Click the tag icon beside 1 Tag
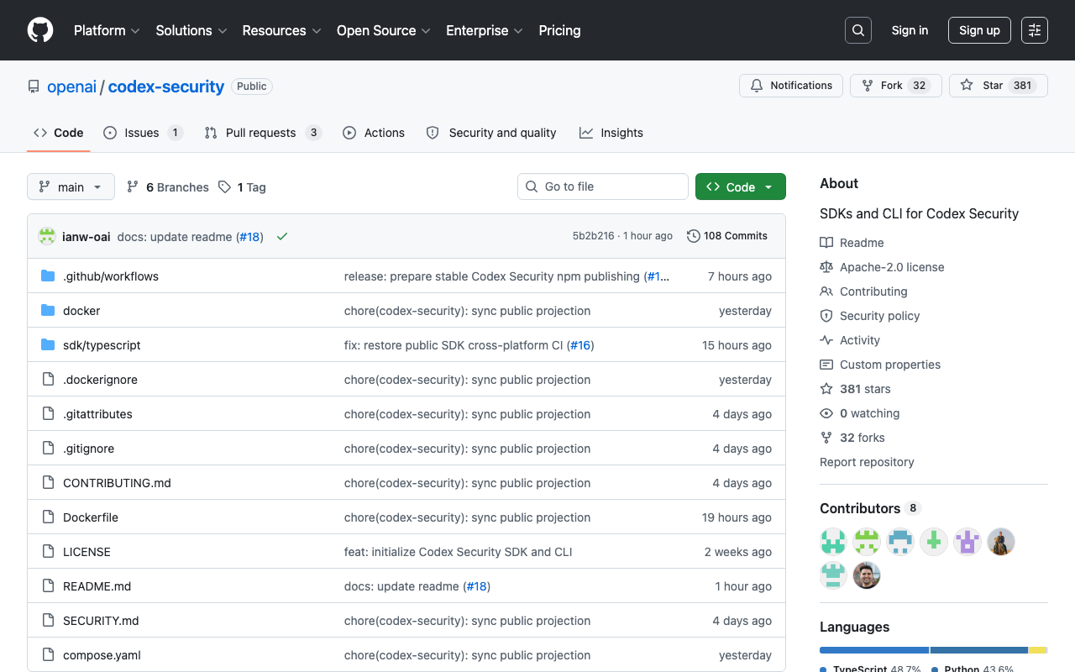The height and width of the screenshot is (672, 1075). (x=224, y=186)
